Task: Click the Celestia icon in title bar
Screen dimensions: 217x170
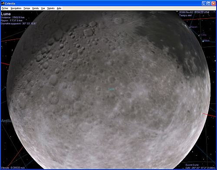Action: 3,3
